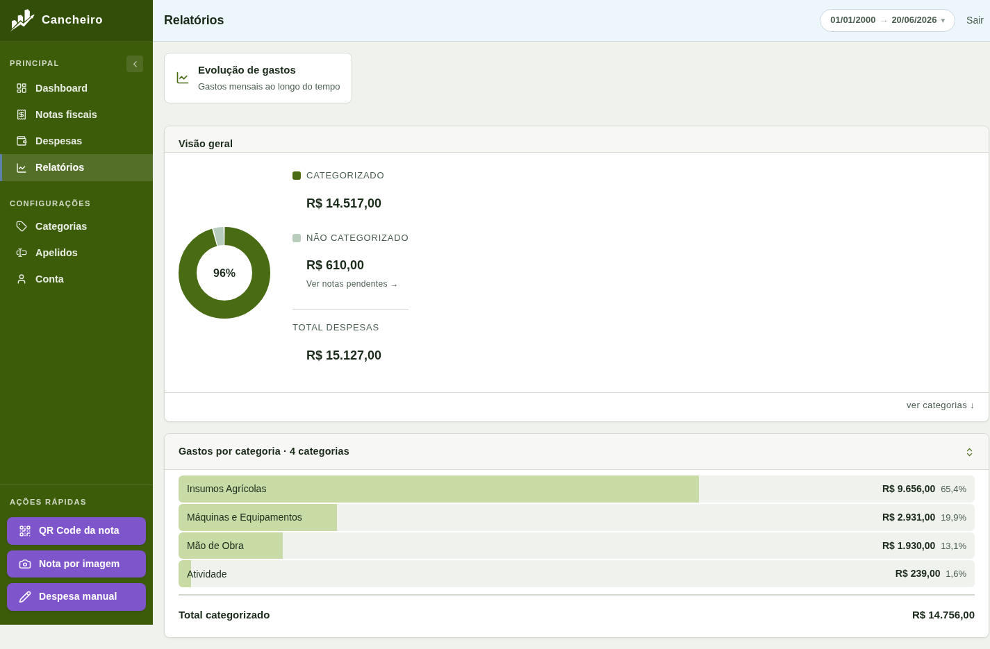Screen dimensions: 990x649
Task: Click the Conta user icon
Action: 22,279
